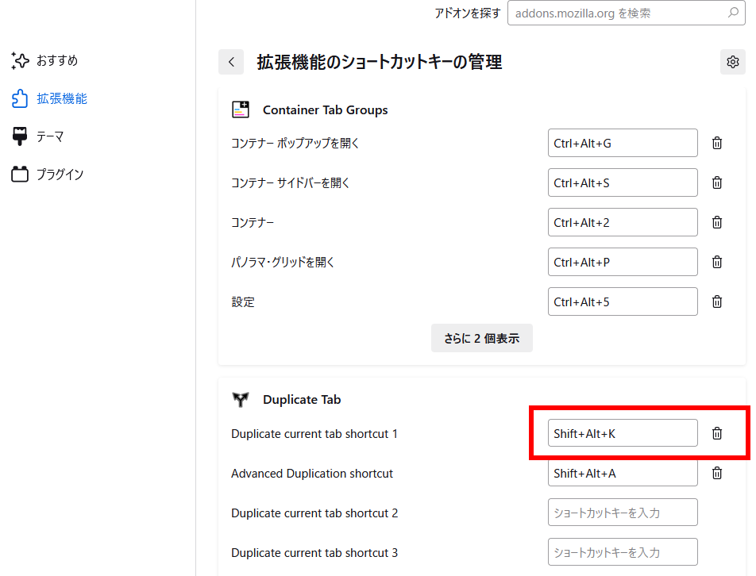Edit the Shift+Alt+K shortcut field
Image resolution: width=756 pixels, height=576 pixels.
(623, 433)
